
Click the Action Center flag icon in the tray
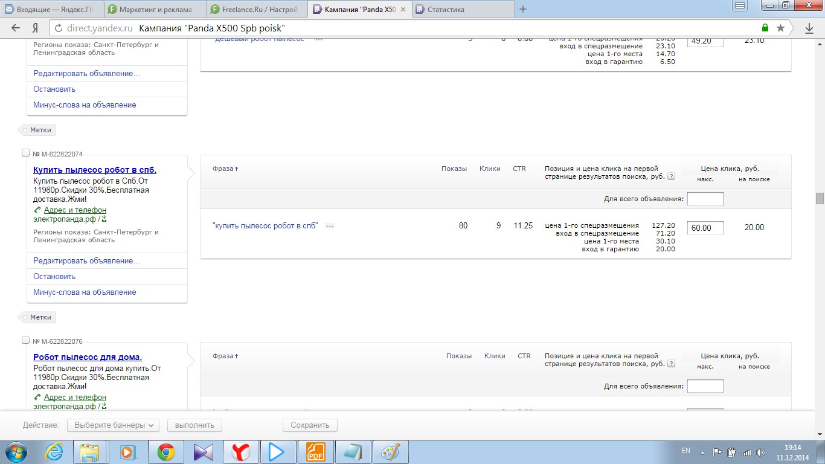[x=717, y=452]
